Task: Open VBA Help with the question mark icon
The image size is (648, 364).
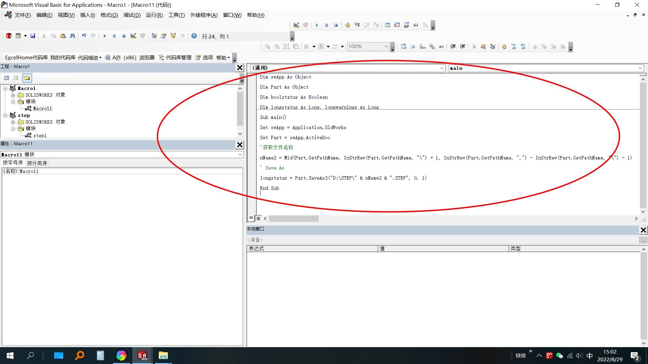Action: coord(194,36)
